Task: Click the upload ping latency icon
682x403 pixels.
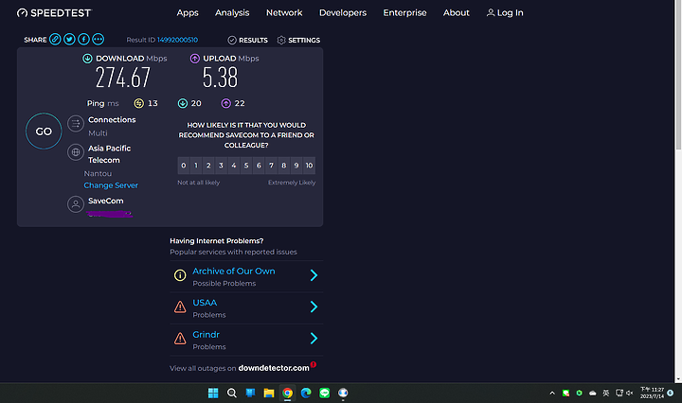Action: (225, 103)
